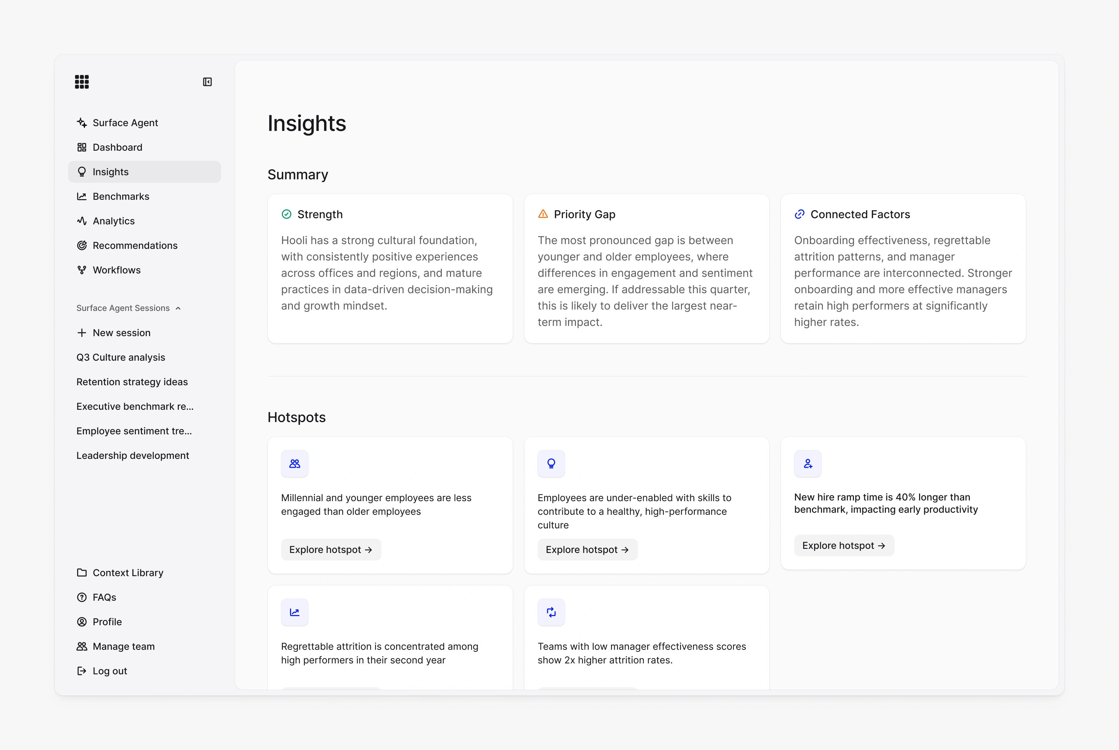This screenshot has height=750, width=1119.
Task: Click the Analytics pulse icon
Action: pos(82,221)
